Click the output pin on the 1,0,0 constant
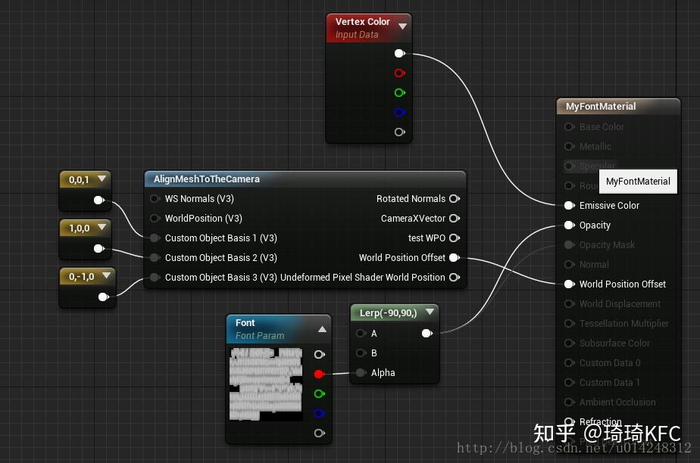The height and width of the screenshot is (463, 700). click(98, 247)
